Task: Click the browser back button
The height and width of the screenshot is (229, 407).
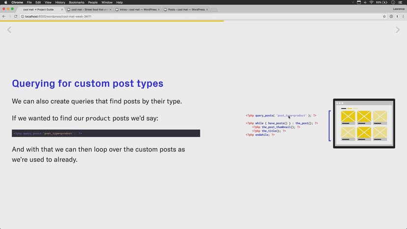Action: 4,16
